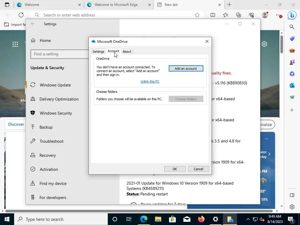
Task: Open Browser essentials heart icon
Action: tap(251, 15)
